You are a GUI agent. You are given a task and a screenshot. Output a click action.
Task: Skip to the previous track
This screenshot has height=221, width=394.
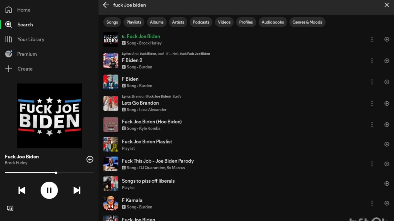(22, 190)
